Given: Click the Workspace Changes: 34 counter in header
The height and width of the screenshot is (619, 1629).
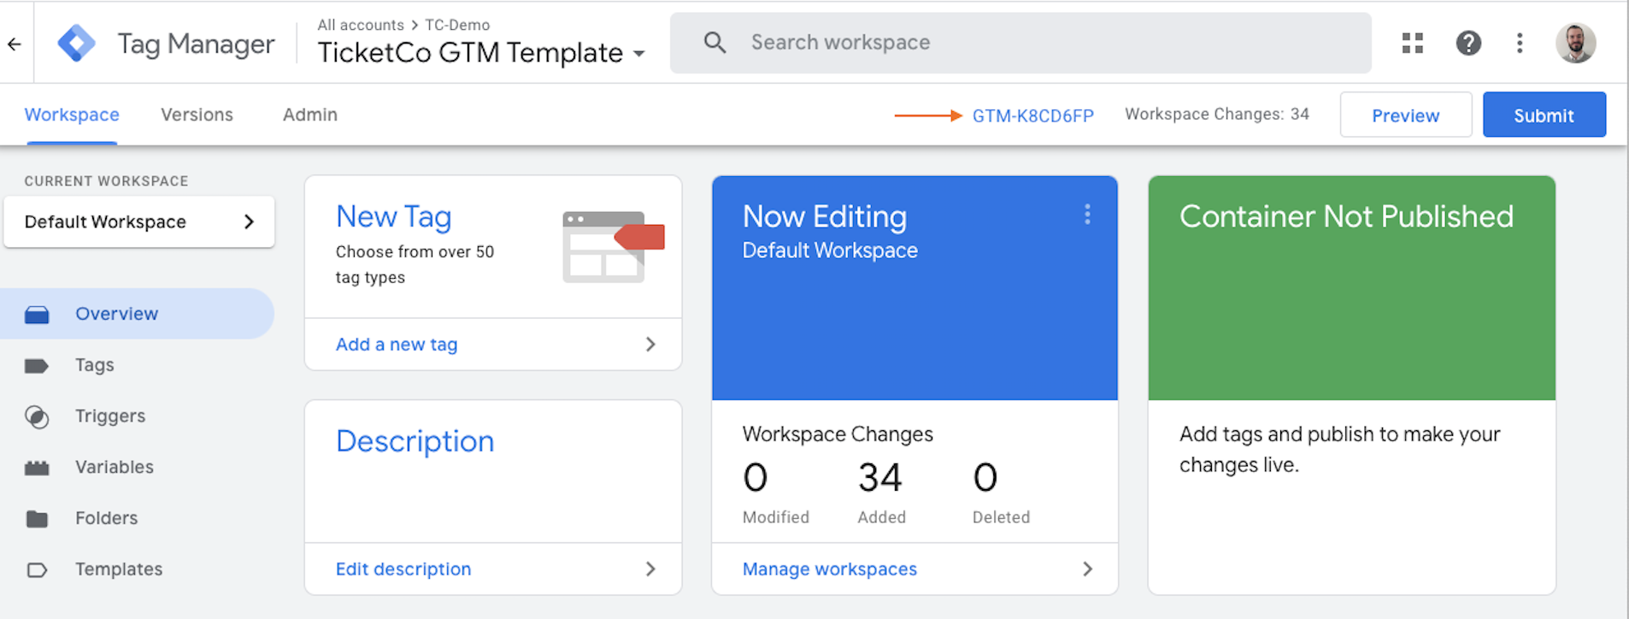Looking at the screenshot, I should point(1216,115).
